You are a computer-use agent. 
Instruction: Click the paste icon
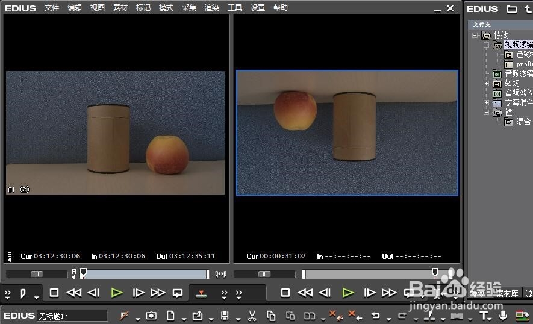(290, 316)
